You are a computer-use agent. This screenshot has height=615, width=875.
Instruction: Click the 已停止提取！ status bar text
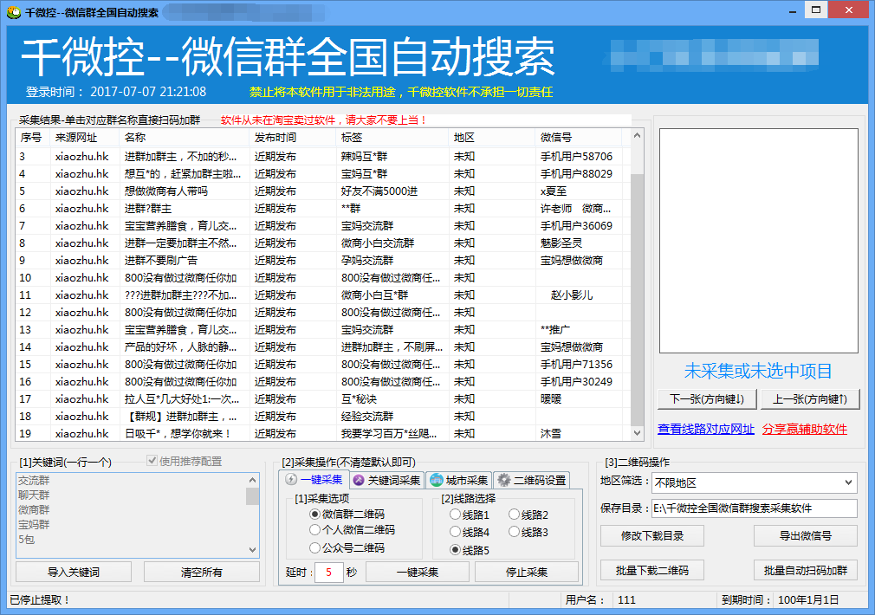[40, 600]
